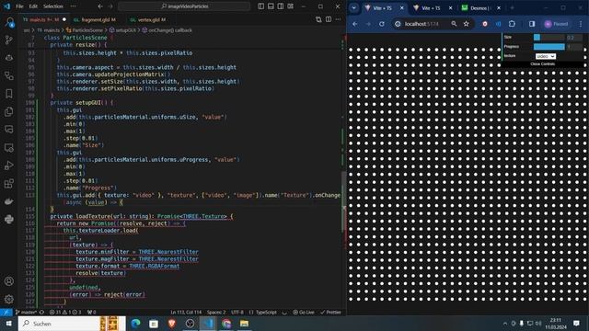
Task: Open the zoom magnifier icon in address bar
Action: (454, 24)
